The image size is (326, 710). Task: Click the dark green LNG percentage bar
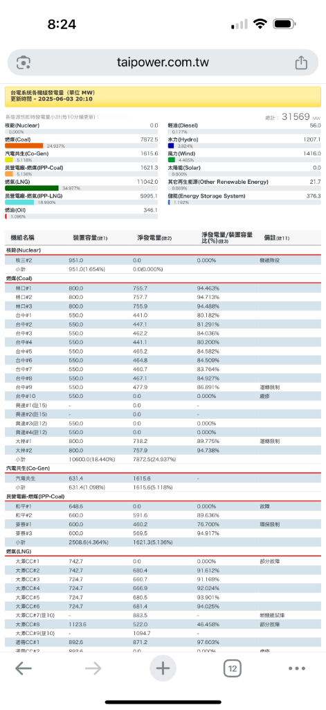pyautogui.click(x=32, y=188)
